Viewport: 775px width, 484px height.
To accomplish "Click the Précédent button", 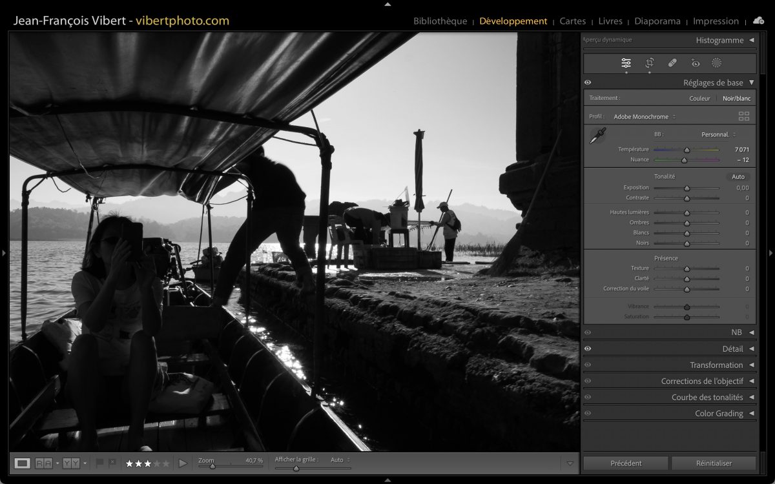I will (x=626, y=463).
